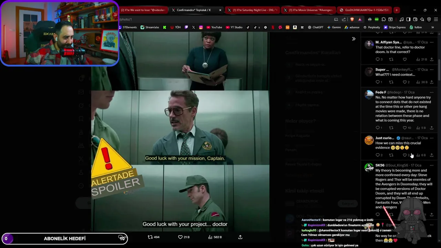The width and height of the screenshot is (441, 248).
Task: Switch to the 'GzoDtUHWUAAW7Gw' image tab
Action: click(364, 10)
